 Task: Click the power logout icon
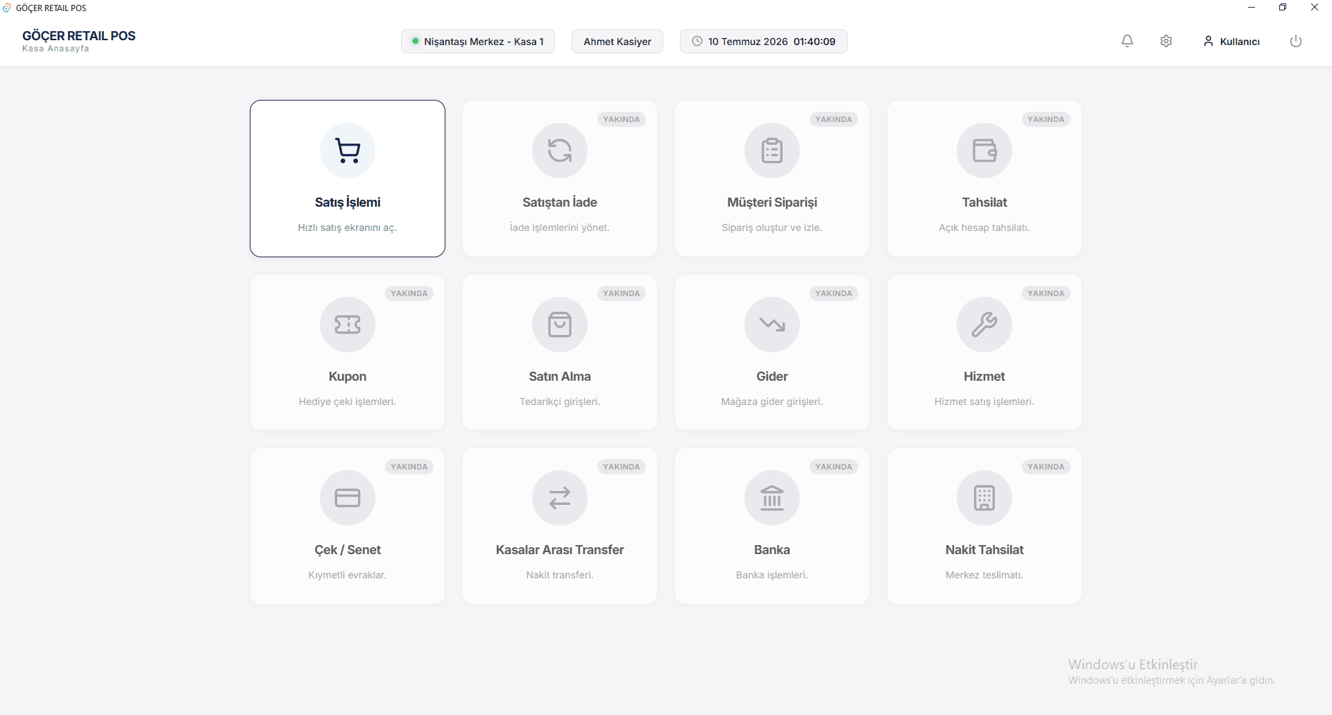click(1296, 41)
